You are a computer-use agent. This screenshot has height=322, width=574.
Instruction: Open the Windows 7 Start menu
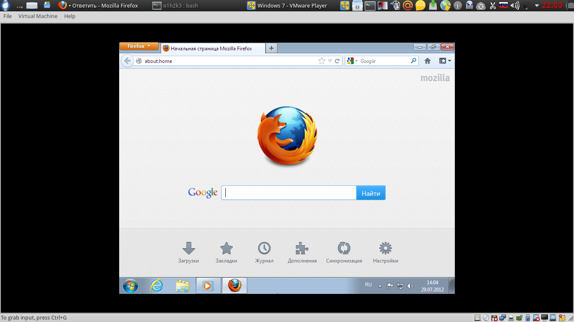pos(130,286)
